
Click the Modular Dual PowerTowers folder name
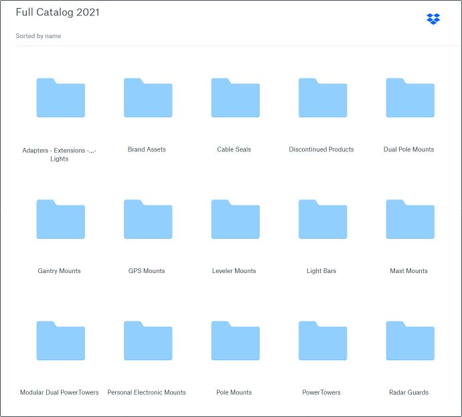pyautogui.click(x=60, y=392)
